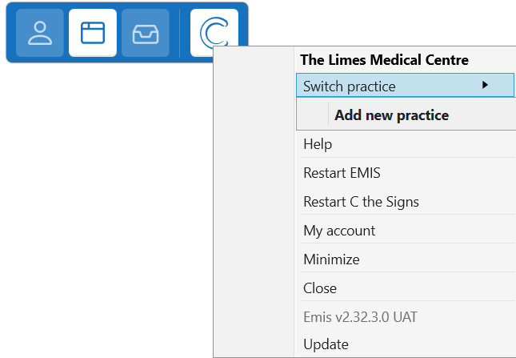Click Update at the menu bottom
This screenshot has width=516, height=358.
click(x=326, y=344)
